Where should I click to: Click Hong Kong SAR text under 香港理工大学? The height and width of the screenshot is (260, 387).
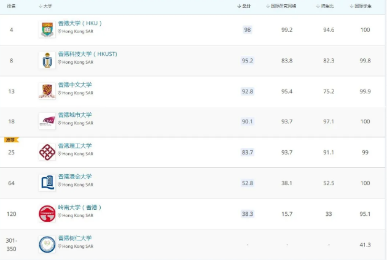pos(78,154)
